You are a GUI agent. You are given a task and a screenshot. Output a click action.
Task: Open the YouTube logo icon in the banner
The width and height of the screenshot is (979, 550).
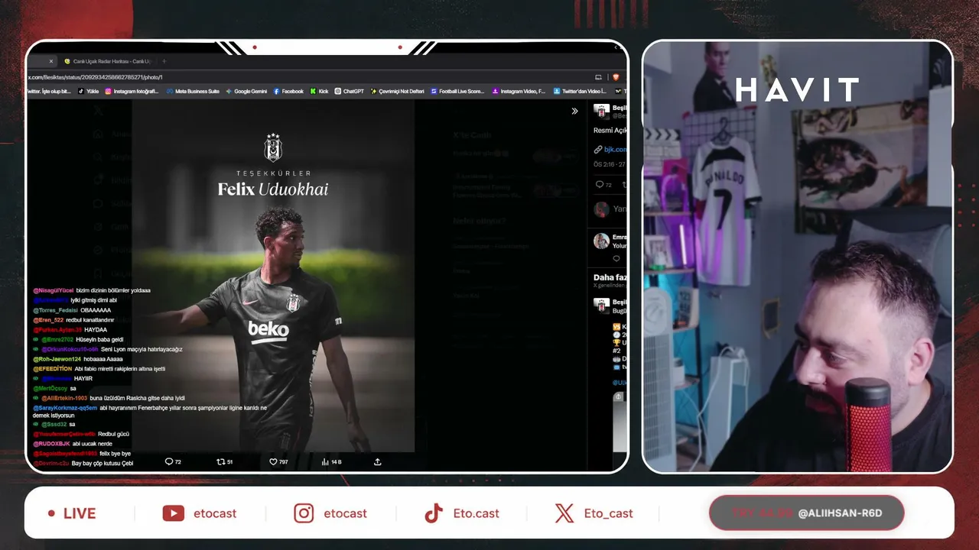174,513
